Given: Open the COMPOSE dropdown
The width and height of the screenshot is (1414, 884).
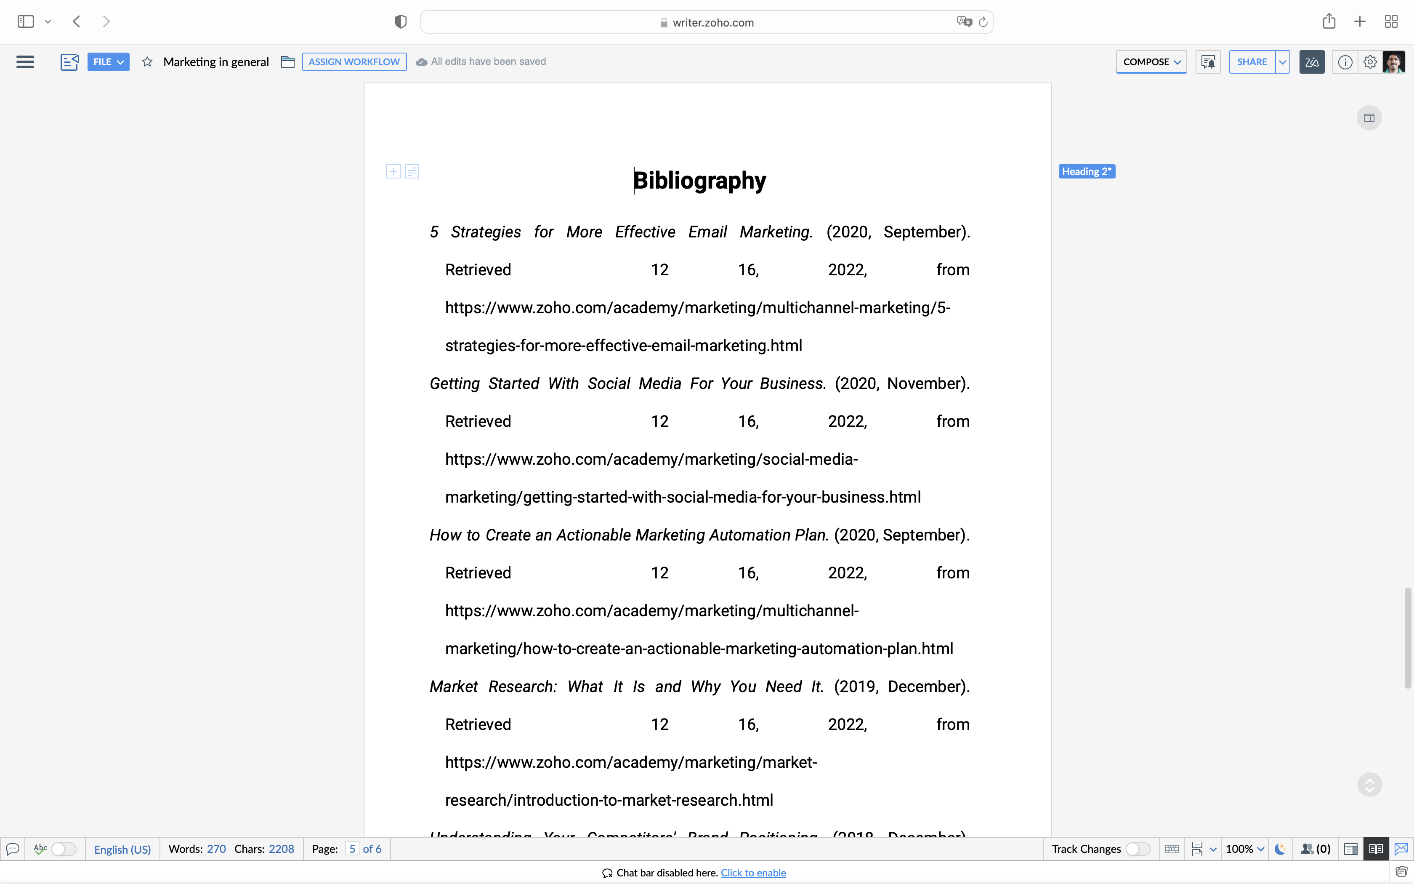Looking at the screenshot, I should tap(1151, 62).
